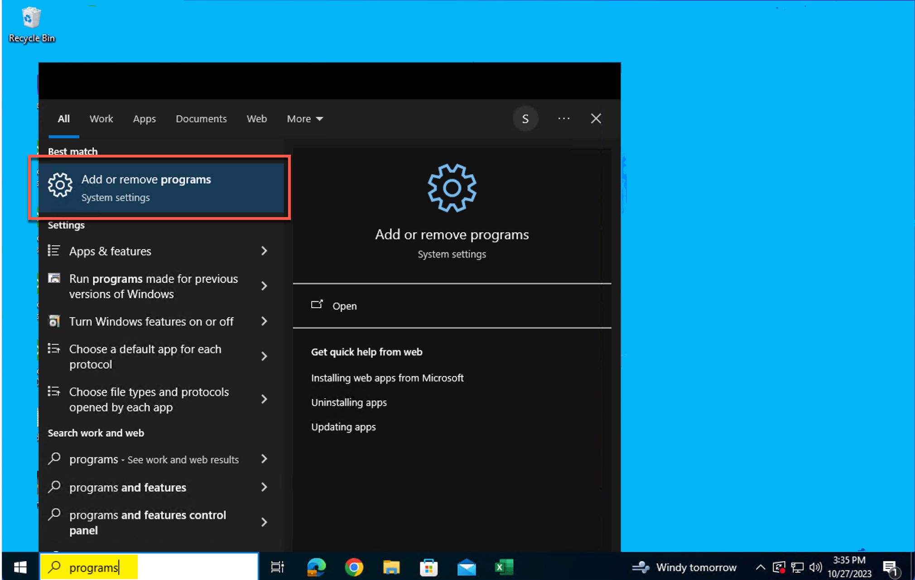Expand arrow for programs and features suggestion
Screen dimensions: 915x580
(265, 487)
